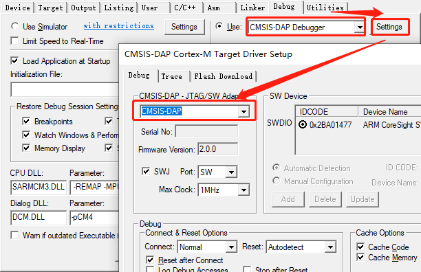The height and width of the screenshot is (272, 421).
Task: Expand the Reset Autodetect dropdown
Action: click(330, 247)
